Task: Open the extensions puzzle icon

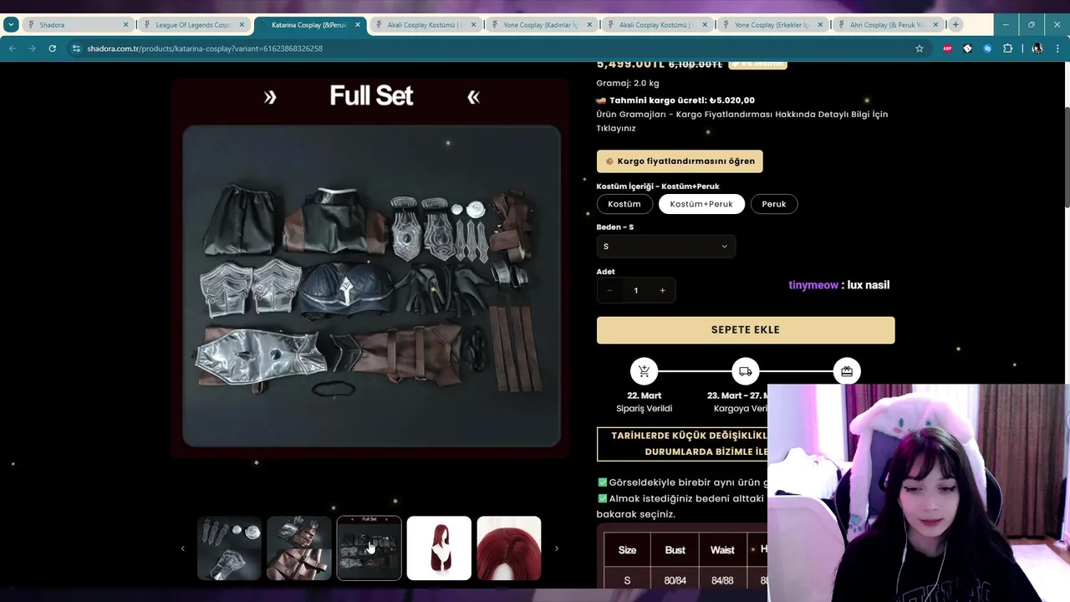Action: pyautogui.click(x=1007, y=48)
